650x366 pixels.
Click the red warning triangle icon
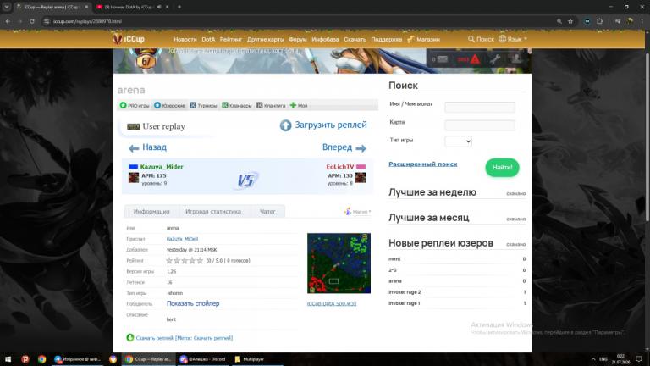pyautogui.click(x=475, y=59)
